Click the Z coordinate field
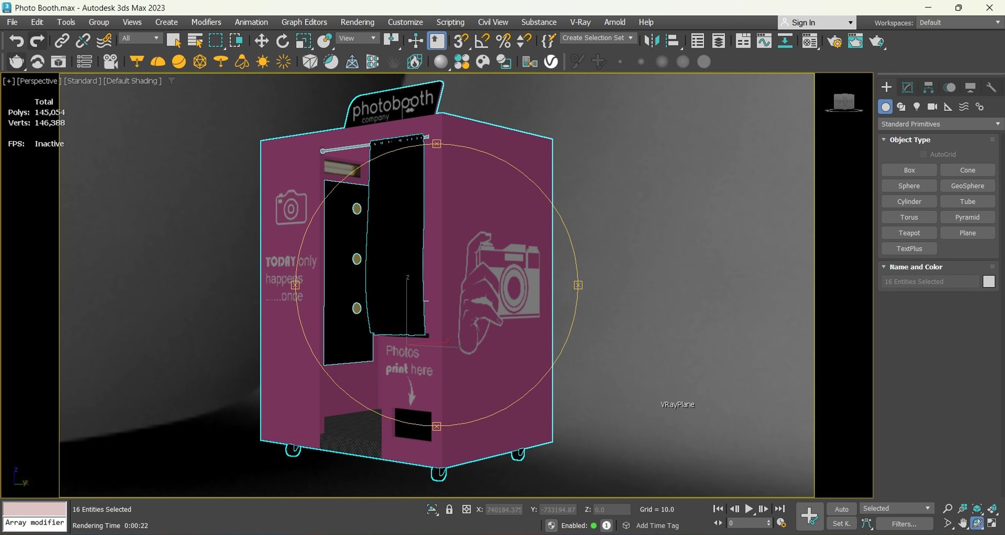This screenshot has width=1005, height=535. (611, 509)
